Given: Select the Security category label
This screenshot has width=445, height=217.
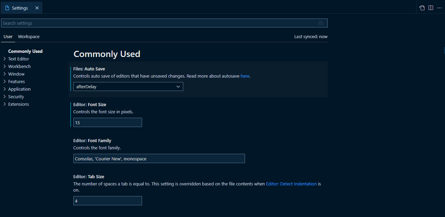Looking at the screenshot, I should point(16,96).
